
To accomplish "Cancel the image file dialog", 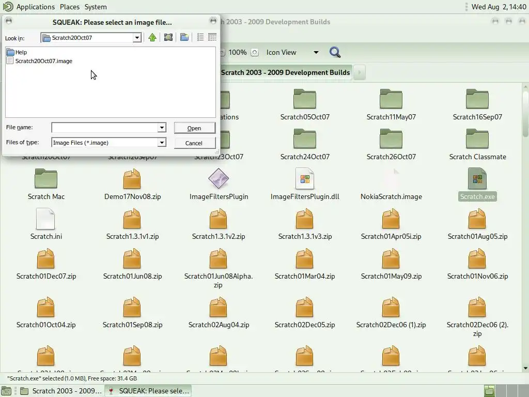I will tap(194, 143).
